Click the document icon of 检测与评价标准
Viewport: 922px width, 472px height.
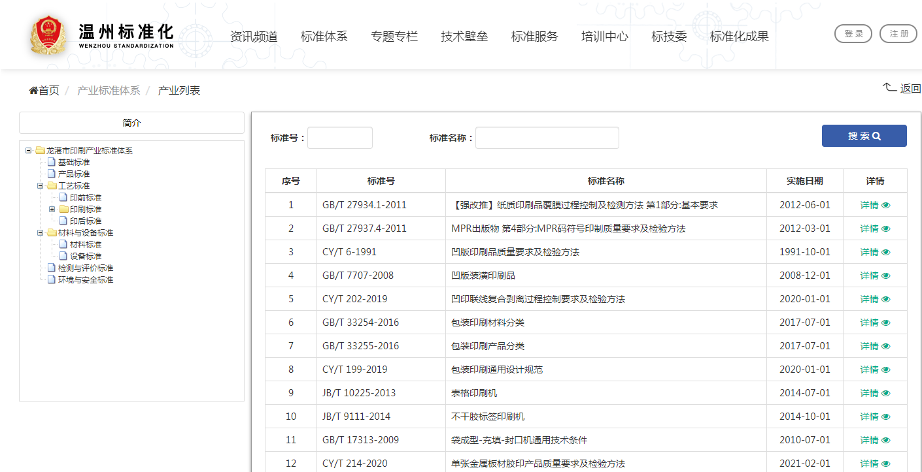point(52,268)
